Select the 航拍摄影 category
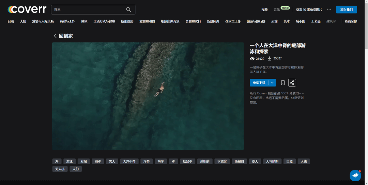Image resolution: width=368 pixels, height=185 pixels. tap(128, 21)
